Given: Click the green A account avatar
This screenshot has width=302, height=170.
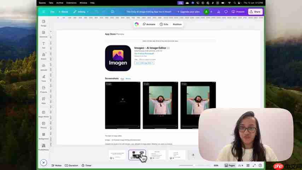Looking at the screenshot, I should click(206, 12).
